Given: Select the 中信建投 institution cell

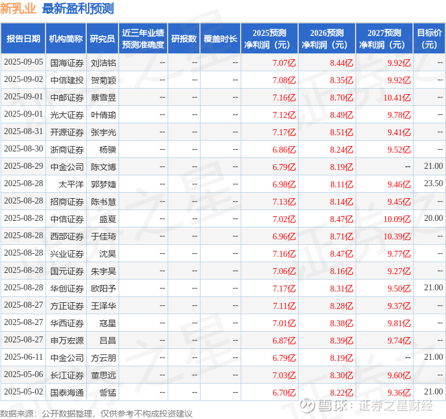Looking at the screenshot, I should coord(67,80).
